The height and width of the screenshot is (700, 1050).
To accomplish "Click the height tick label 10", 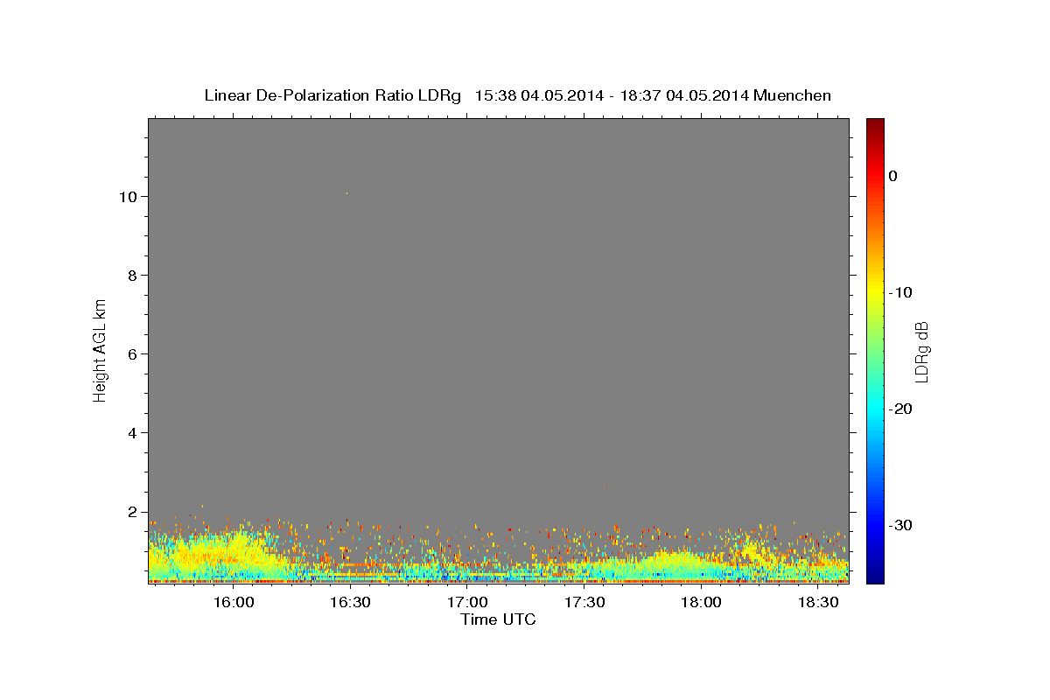I will point(129,197).
